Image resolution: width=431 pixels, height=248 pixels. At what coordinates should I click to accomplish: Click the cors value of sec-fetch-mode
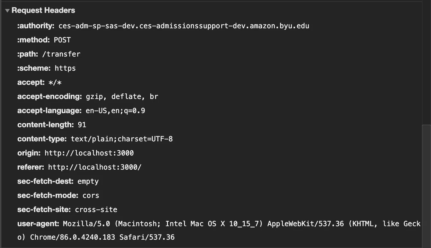[91, 195]
